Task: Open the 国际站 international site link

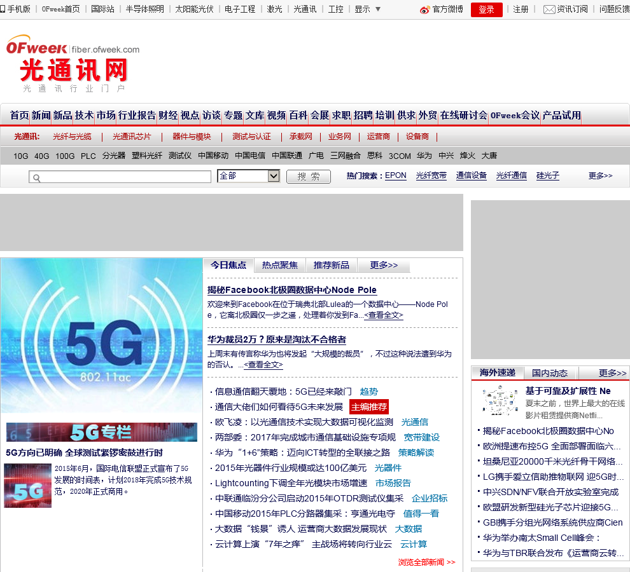Action: [x=102, y=9]
